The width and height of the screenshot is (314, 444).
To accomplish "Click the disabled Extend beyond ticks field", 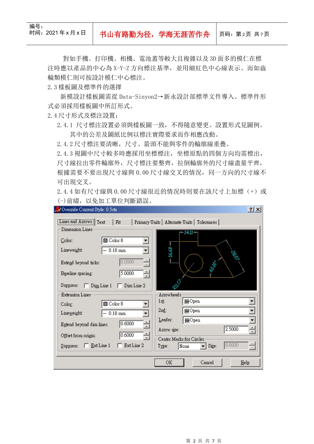I will pyautogui.click(x=131, y=262).
